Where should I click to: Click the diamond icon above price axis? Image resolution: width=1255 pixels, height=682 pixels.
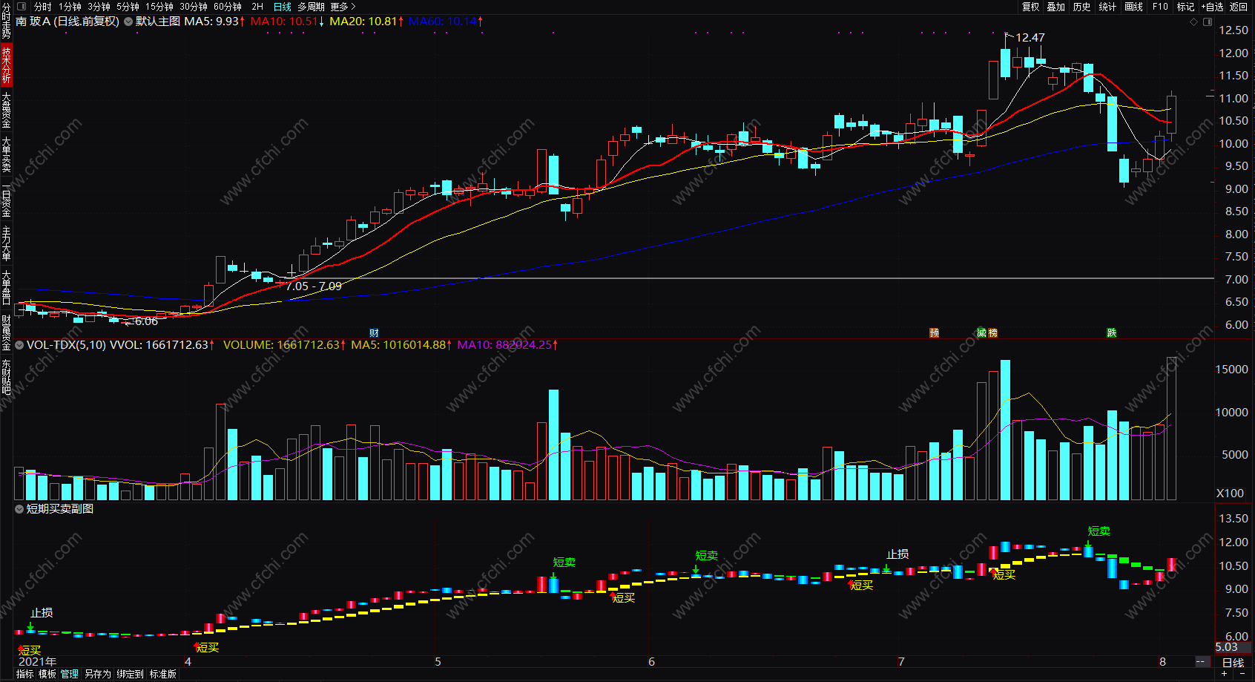[x=1193, y=22]
